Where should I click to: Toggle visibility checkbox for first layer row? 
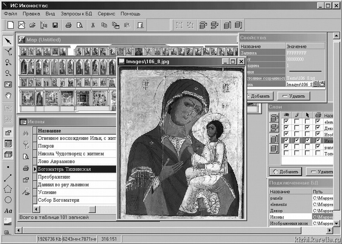point(286,122)
